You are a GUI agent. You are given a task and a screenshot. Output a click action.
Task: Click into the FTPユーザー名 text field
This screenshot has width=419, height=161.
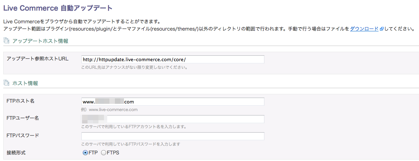tap(173, 119)
